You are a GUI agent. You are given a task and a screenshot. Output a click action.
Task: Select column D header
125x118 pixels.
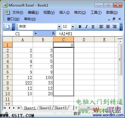pos(84,40)
